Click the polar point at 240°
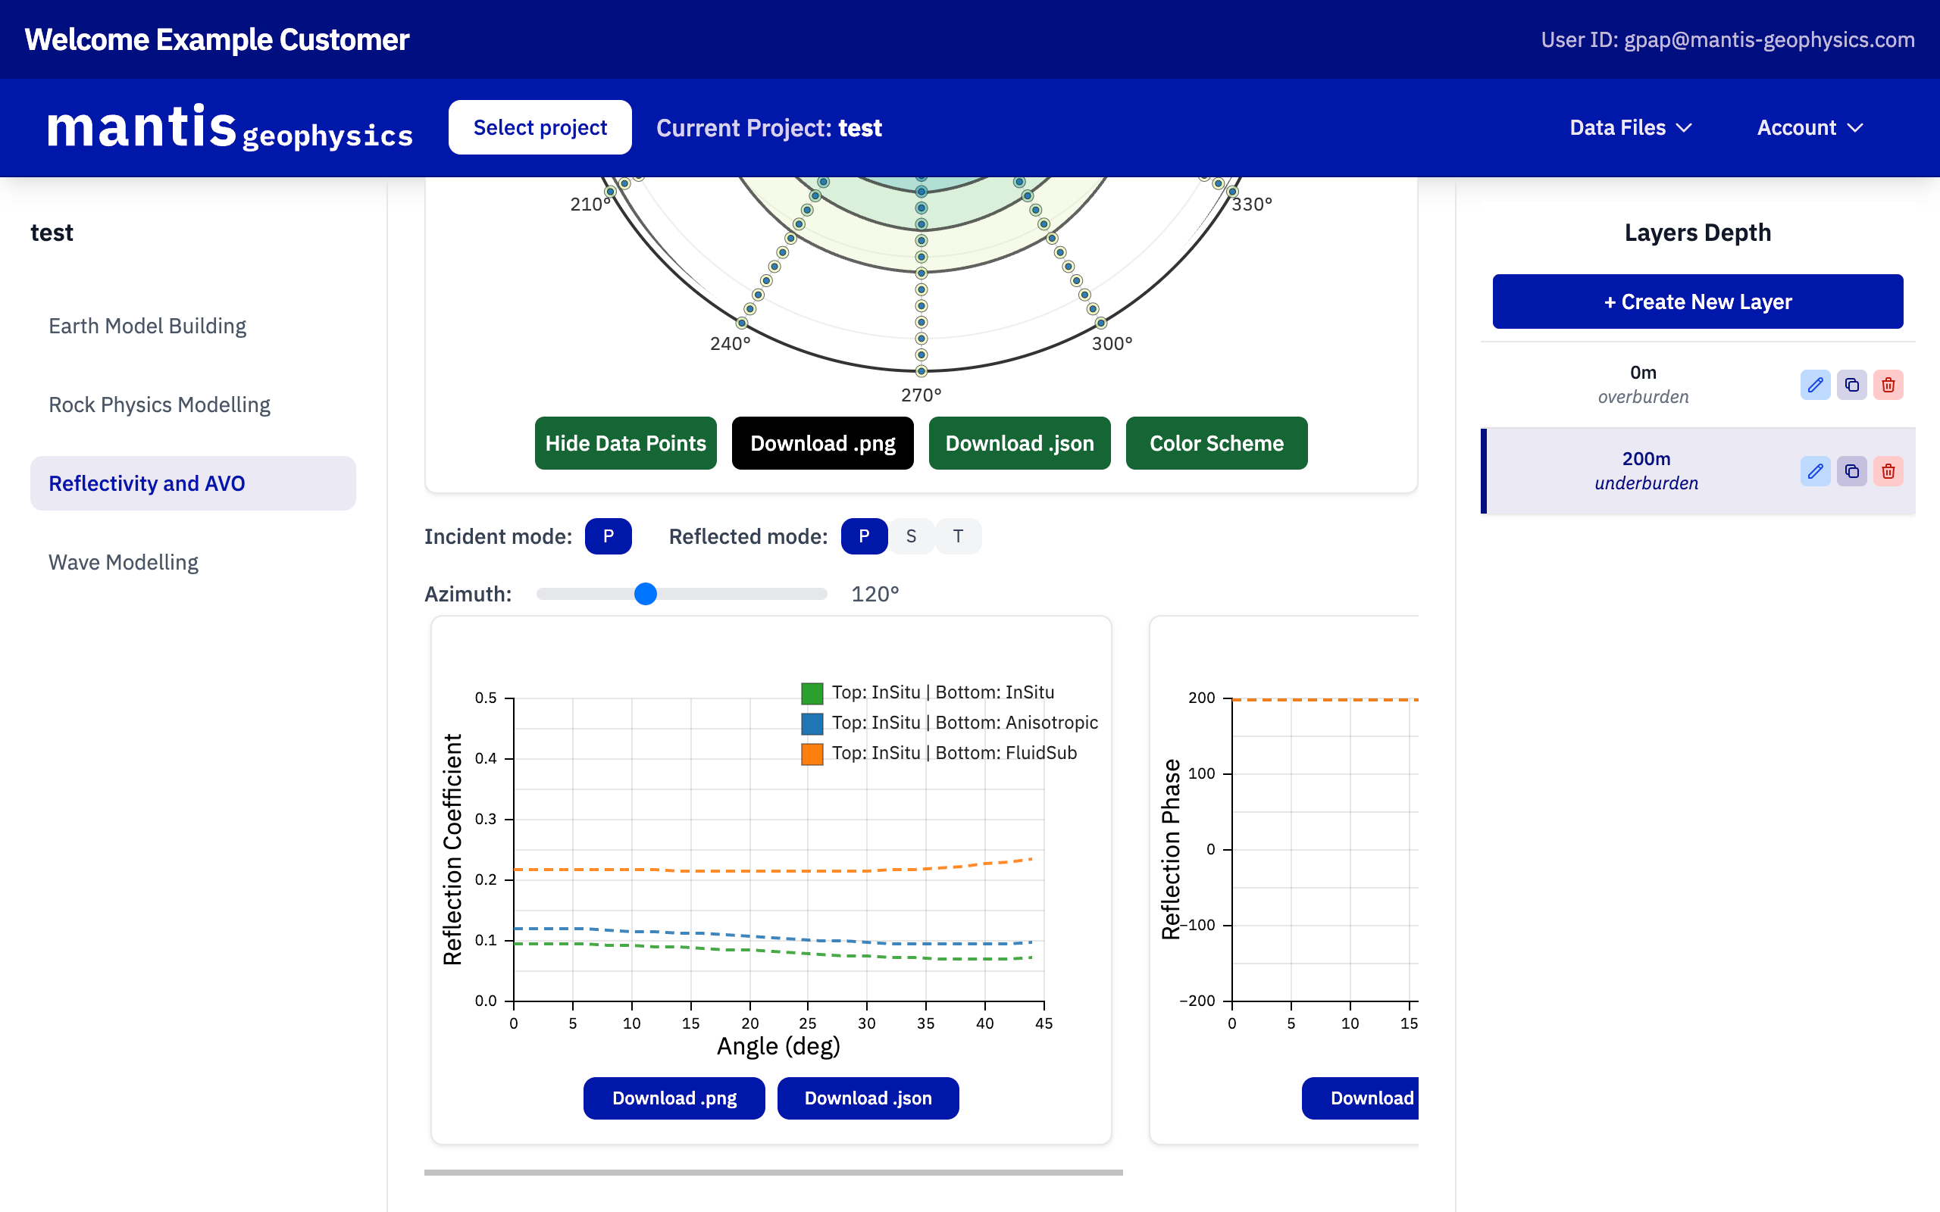 coord(743,323)
